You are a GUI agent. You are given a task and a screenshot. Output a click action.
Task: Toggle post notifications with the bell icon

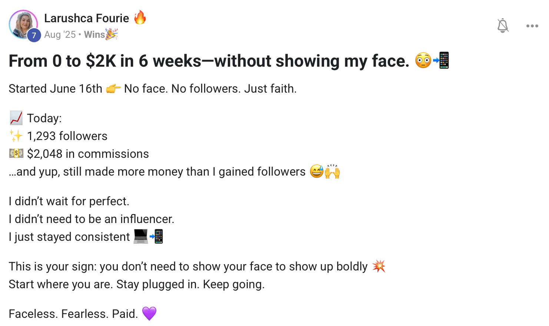(x=503, y=26)
